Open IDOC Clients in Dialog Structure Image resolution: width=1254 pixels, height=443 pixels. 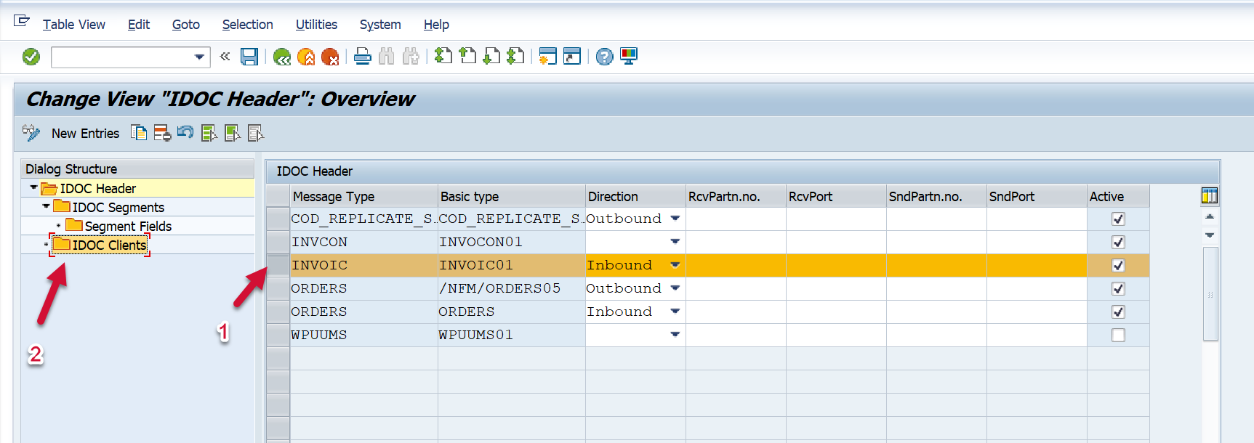(x=109, y=245)
